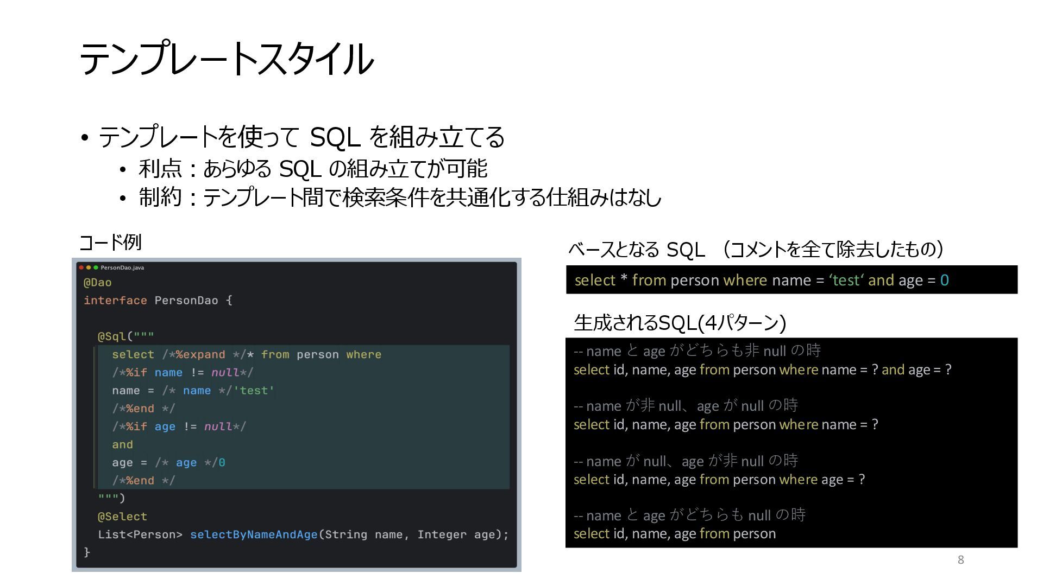Click the yellow minimize dot in code window

(x=89, y=267)
